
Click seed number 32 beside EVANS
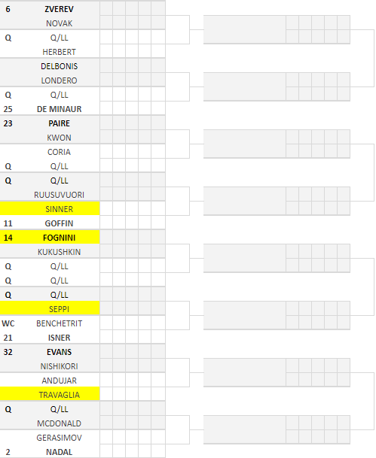8,352
